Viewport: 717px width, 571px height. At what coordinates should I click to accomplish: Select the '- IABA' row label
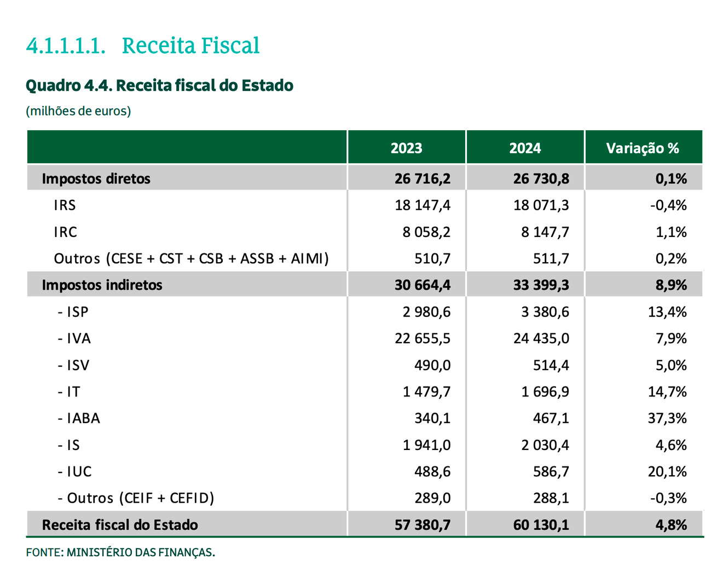coord(79,418)
